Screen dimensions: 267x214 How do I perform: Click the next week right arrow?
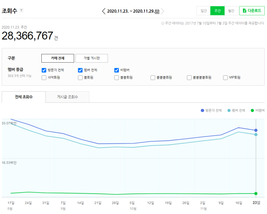click(x=163, y=11)
